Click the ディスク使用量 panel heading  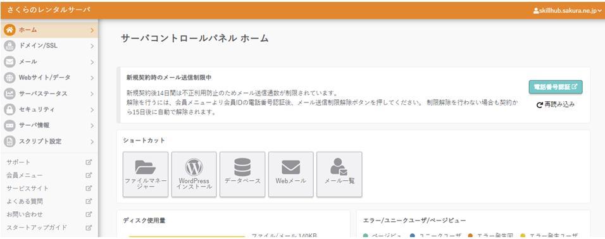(144, 221)
